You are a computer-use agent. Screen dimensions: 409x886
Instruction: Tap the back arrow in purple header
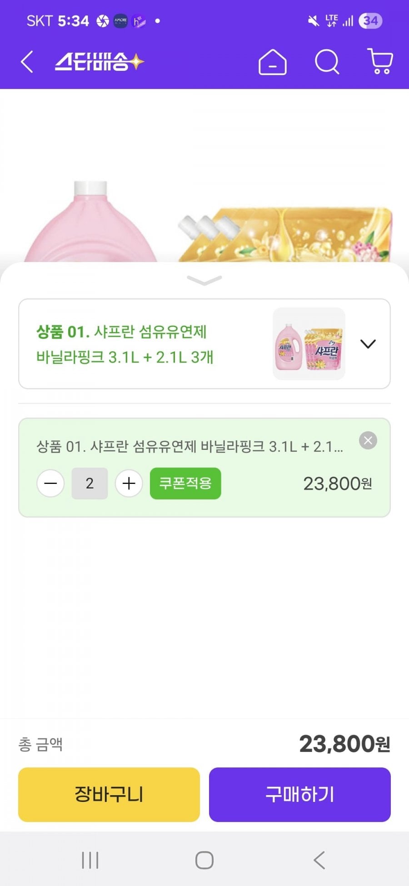(27, 61)
